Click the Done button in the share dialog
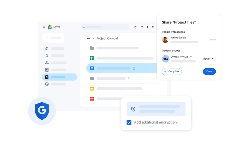The width and height of the screenshot is (252, 157). (209, 72)
